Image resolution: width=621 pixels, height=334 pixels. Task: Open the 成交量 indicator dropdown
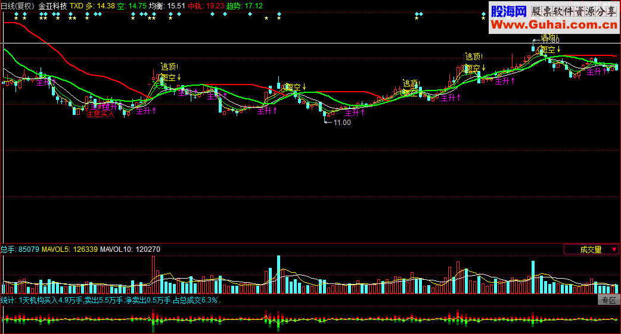(591, 249)
